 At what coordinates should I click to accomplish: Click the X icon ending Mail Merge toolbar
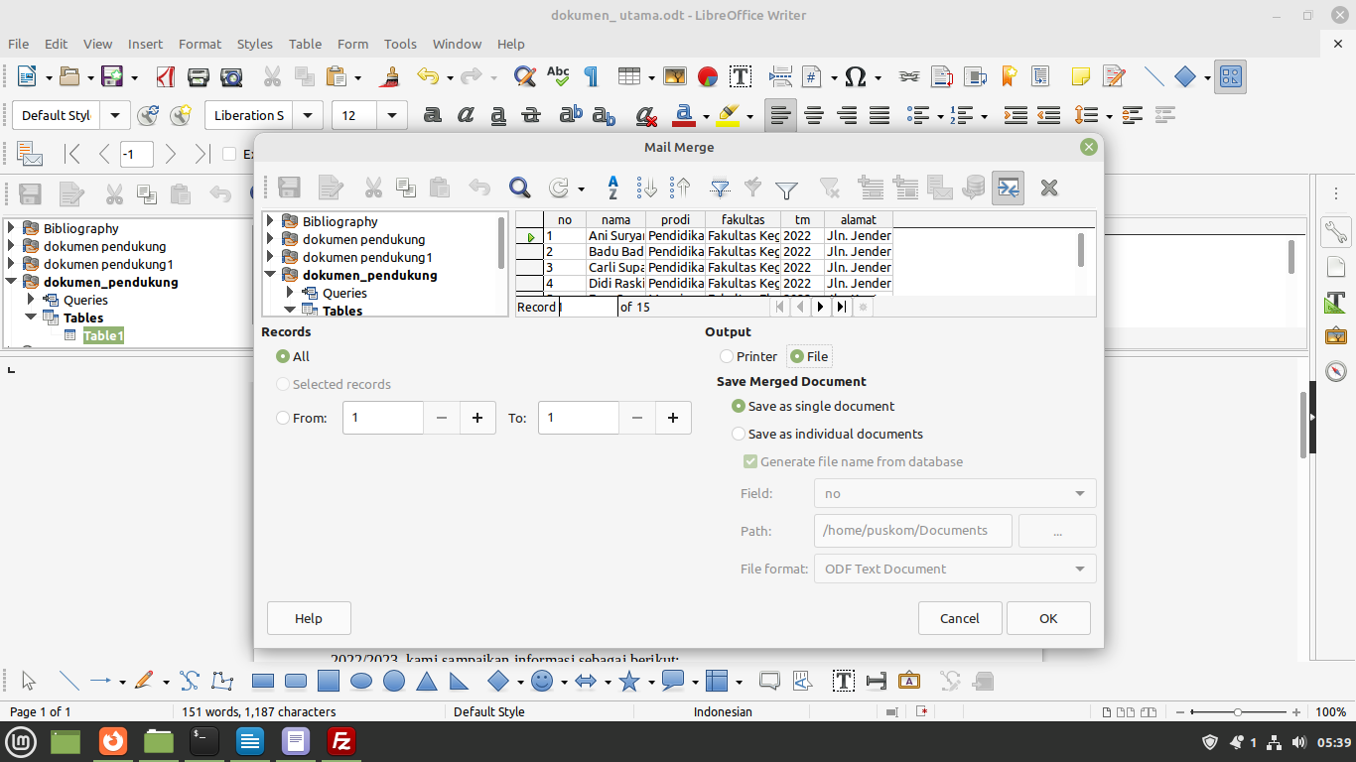tap(1049, 188)
